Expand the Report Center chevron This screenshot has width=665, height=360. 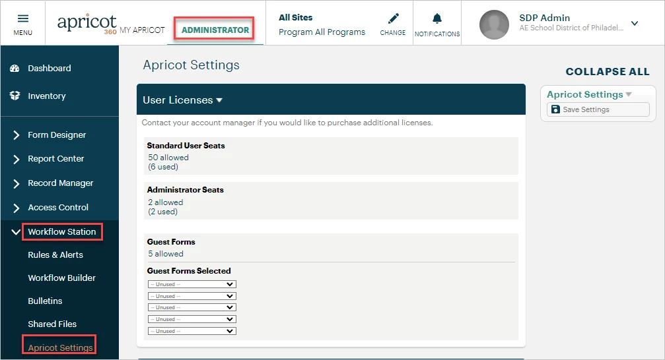[16, 160]
